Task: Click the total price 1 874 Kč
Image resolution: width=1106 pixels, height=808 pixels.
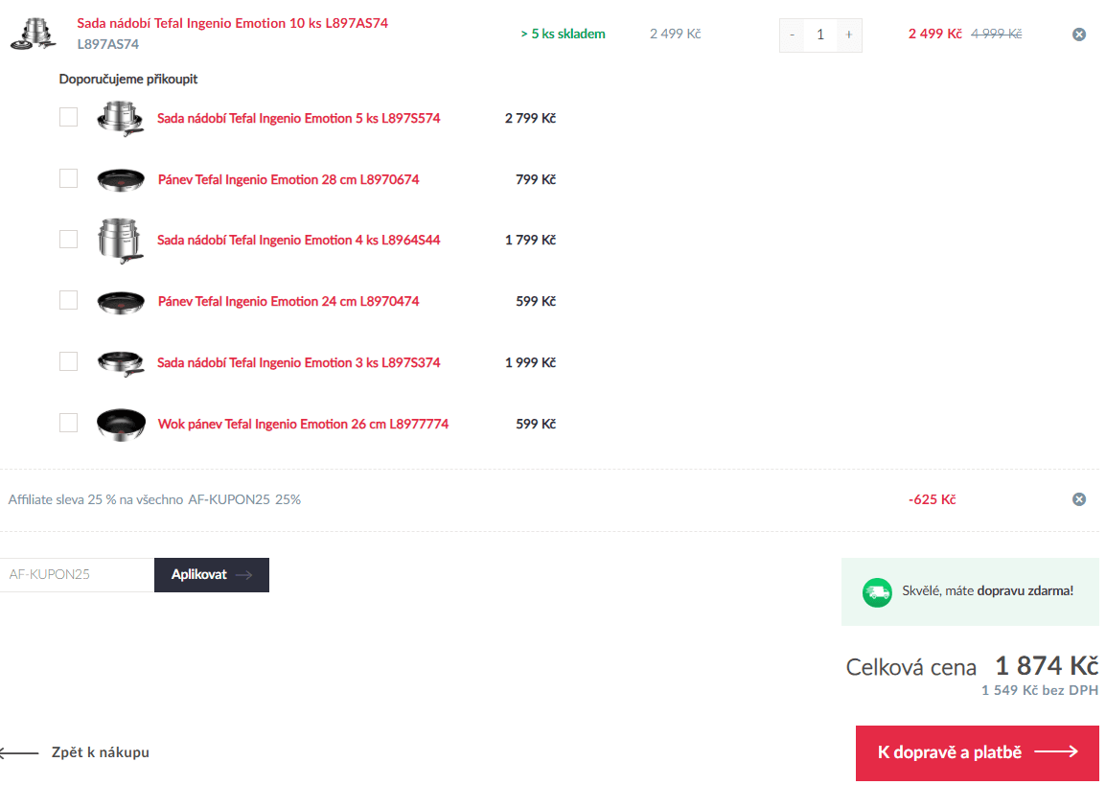Action: tap(1047, 665)
